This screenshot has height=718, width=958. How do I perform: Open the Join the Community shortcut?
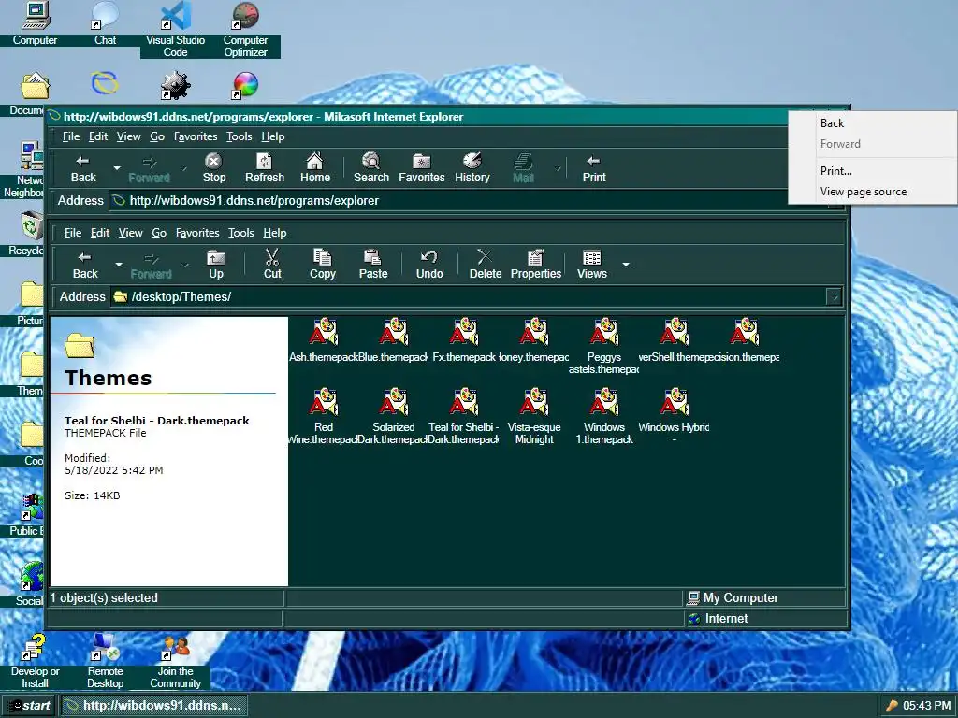(175, 662)
